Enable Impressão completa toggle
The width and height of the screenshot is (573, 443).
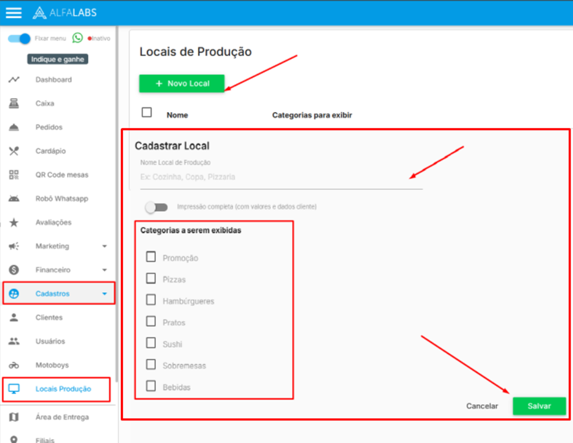156,207
